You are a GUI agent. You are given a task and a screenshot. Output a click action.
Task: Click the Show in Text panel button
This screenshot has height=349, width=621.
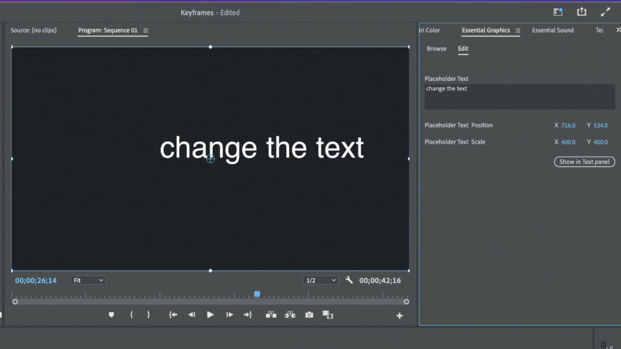[584, 162]
